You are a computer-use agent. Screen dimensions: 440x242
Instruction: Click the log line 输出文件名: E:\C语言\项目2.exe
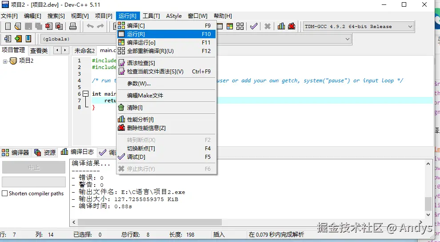(x=128, y=192)
